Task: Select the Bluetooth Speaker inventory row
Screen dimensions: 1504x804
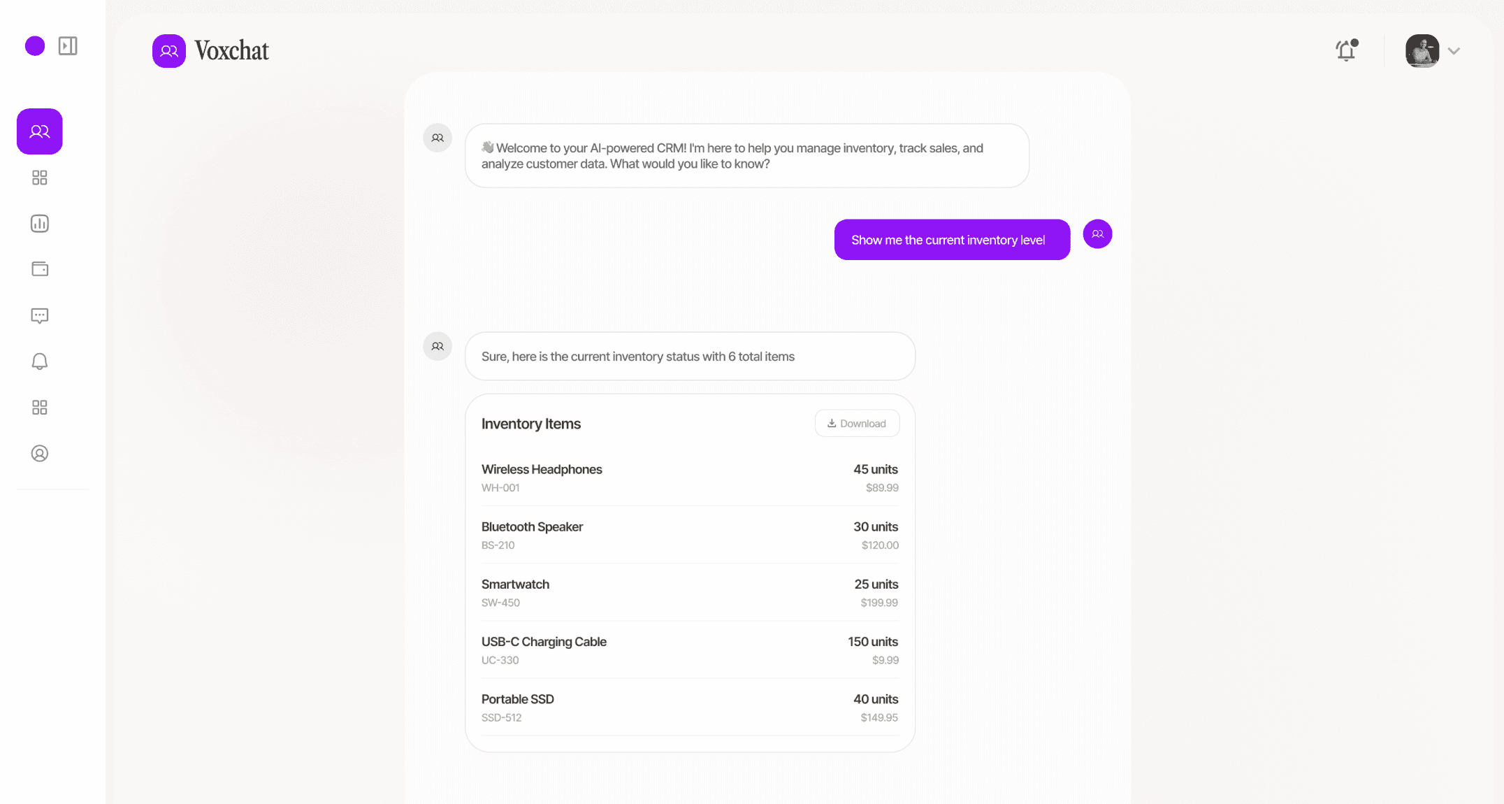Action: 690,535
